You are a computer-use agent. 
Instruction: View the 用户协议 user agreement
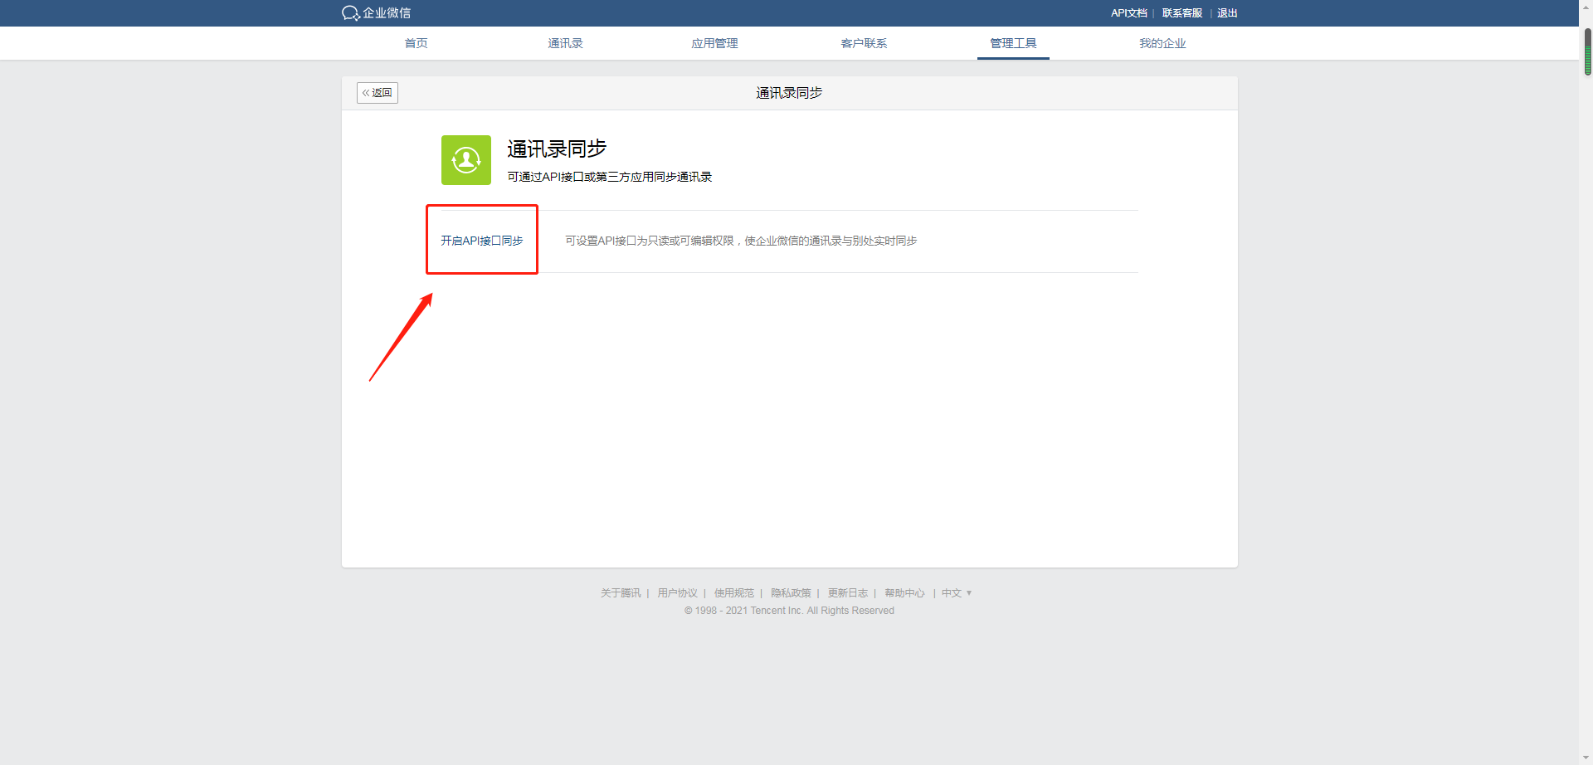pos(677,592)
